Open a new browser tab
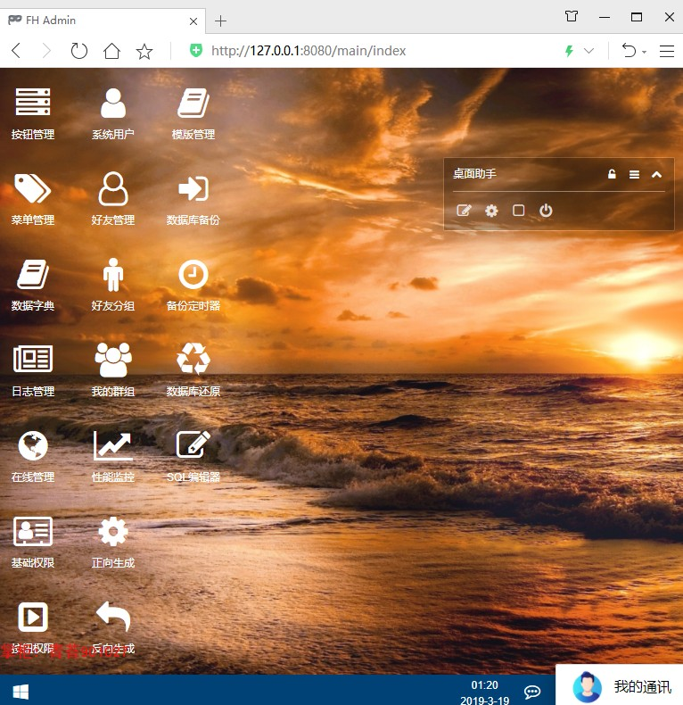The image size is (683, 705). click(x=220, y=21)
